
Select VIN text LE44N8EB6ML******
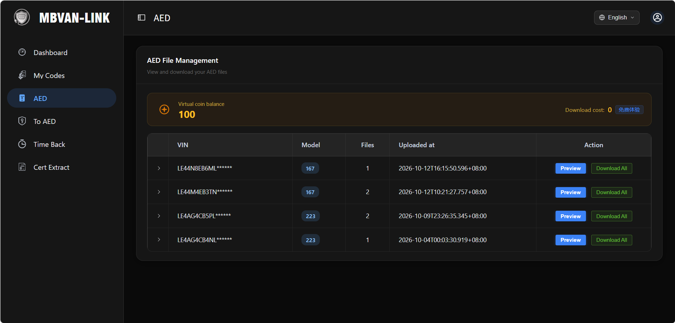[205, 168]
